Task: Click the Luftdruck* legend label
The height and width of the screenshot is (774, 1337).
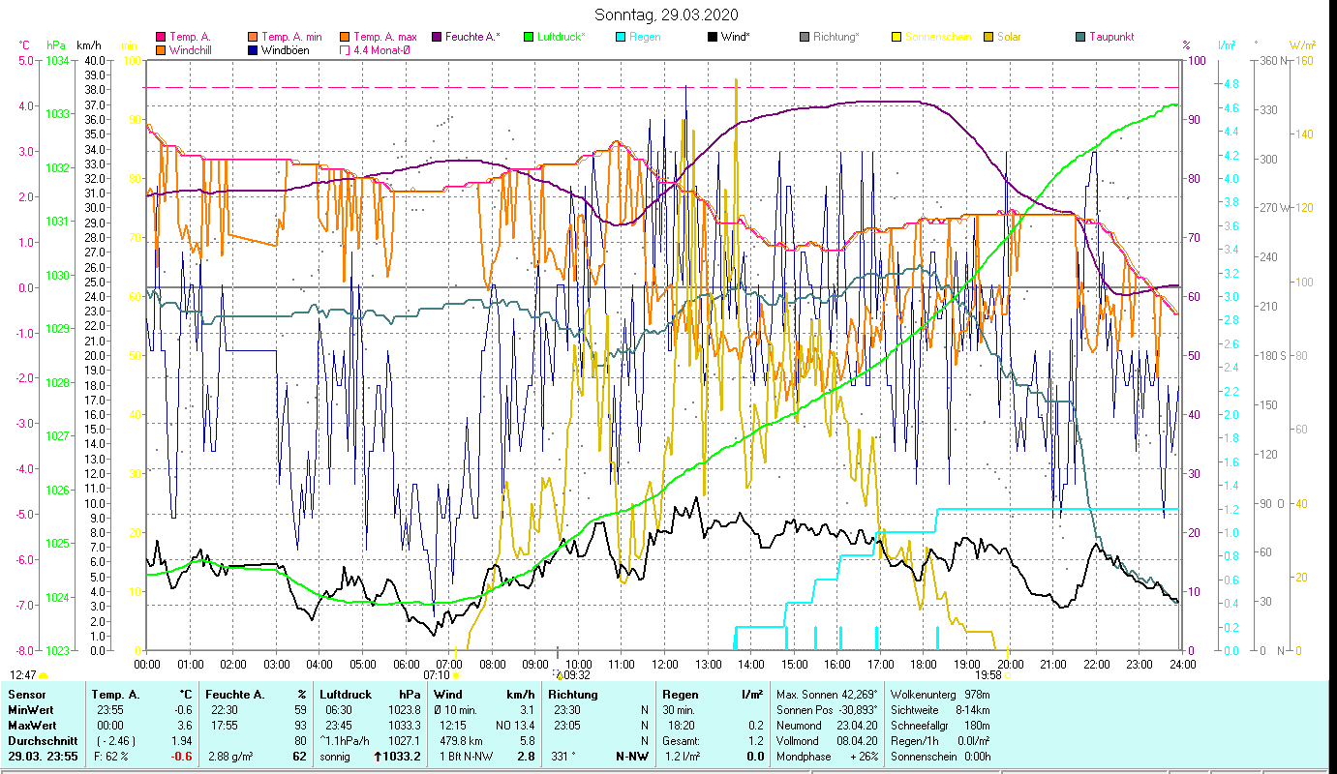Action: [561, 37]
